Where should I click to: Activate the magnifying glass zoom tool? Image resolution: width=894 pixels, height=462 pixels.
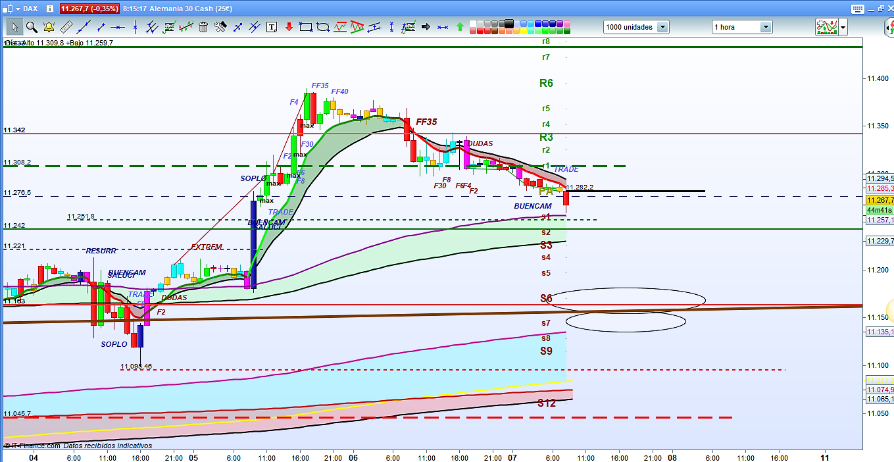pos(32,27)
